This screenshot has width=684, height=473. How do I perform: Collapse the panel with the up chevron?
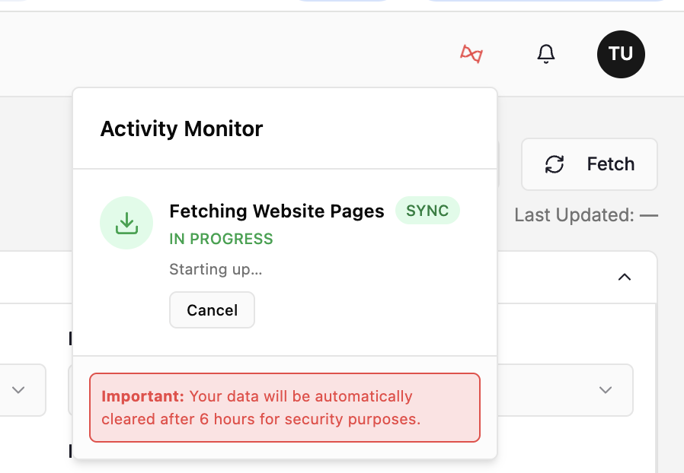click(625, 277)
